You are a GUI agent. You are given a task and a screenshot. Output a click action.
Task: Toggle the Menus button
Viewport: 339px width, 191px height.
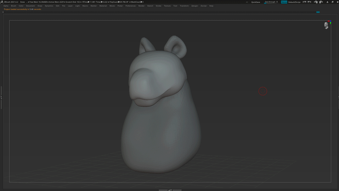(x=284, y=2)
